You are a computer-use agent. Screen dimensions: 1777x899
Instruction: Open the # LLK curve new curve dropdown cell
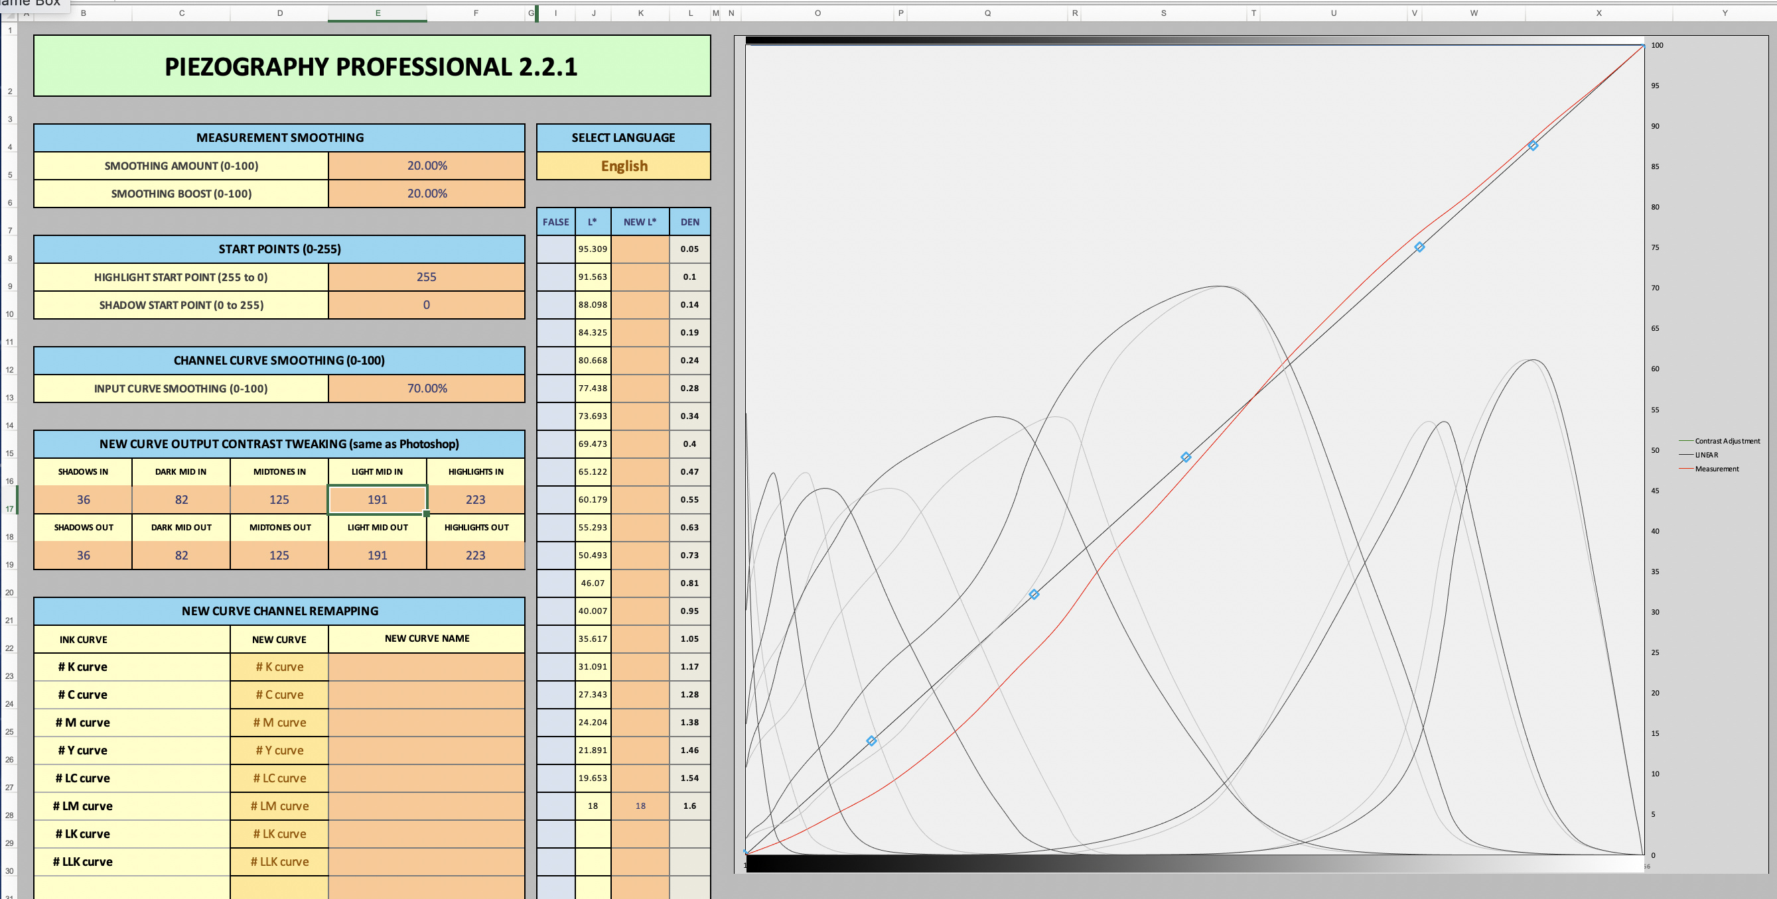click(279, 862)
